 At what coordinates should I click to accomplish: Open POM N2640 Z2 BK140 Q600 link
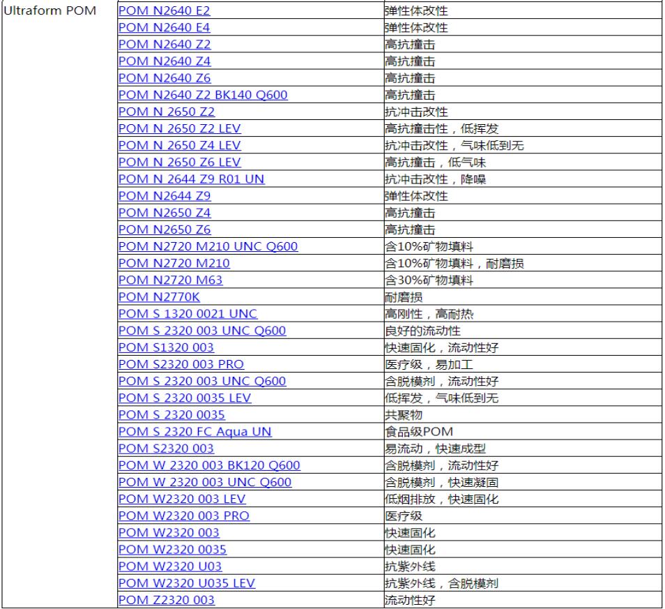pos(203,95)
